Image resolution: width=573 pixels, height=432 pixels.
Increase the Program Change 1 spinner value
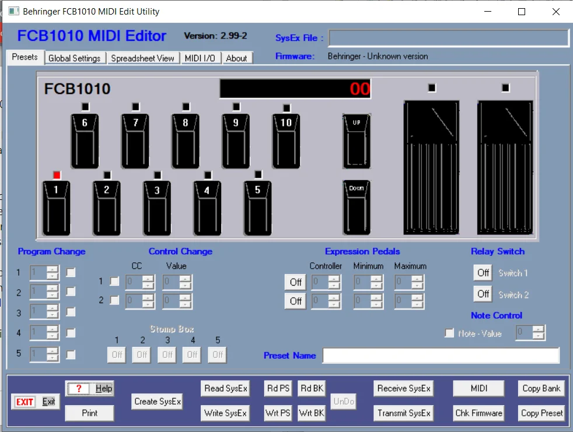tap(53, 269)
